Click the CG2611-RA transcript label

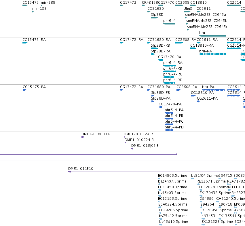[x=207, y=40]
